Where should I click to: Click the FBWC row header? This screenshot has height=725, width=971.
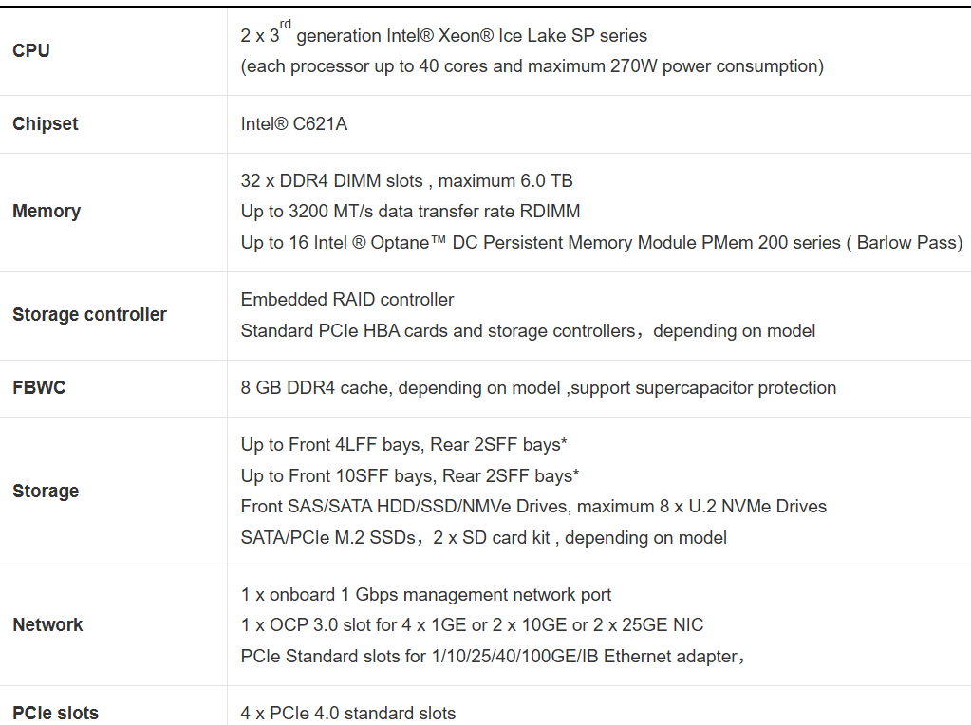pyautogui.click(x=39, y=388)
